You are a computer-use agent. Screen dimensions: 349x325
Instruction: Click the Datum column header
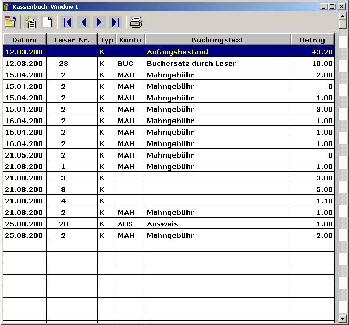click(x=24, y=40)
